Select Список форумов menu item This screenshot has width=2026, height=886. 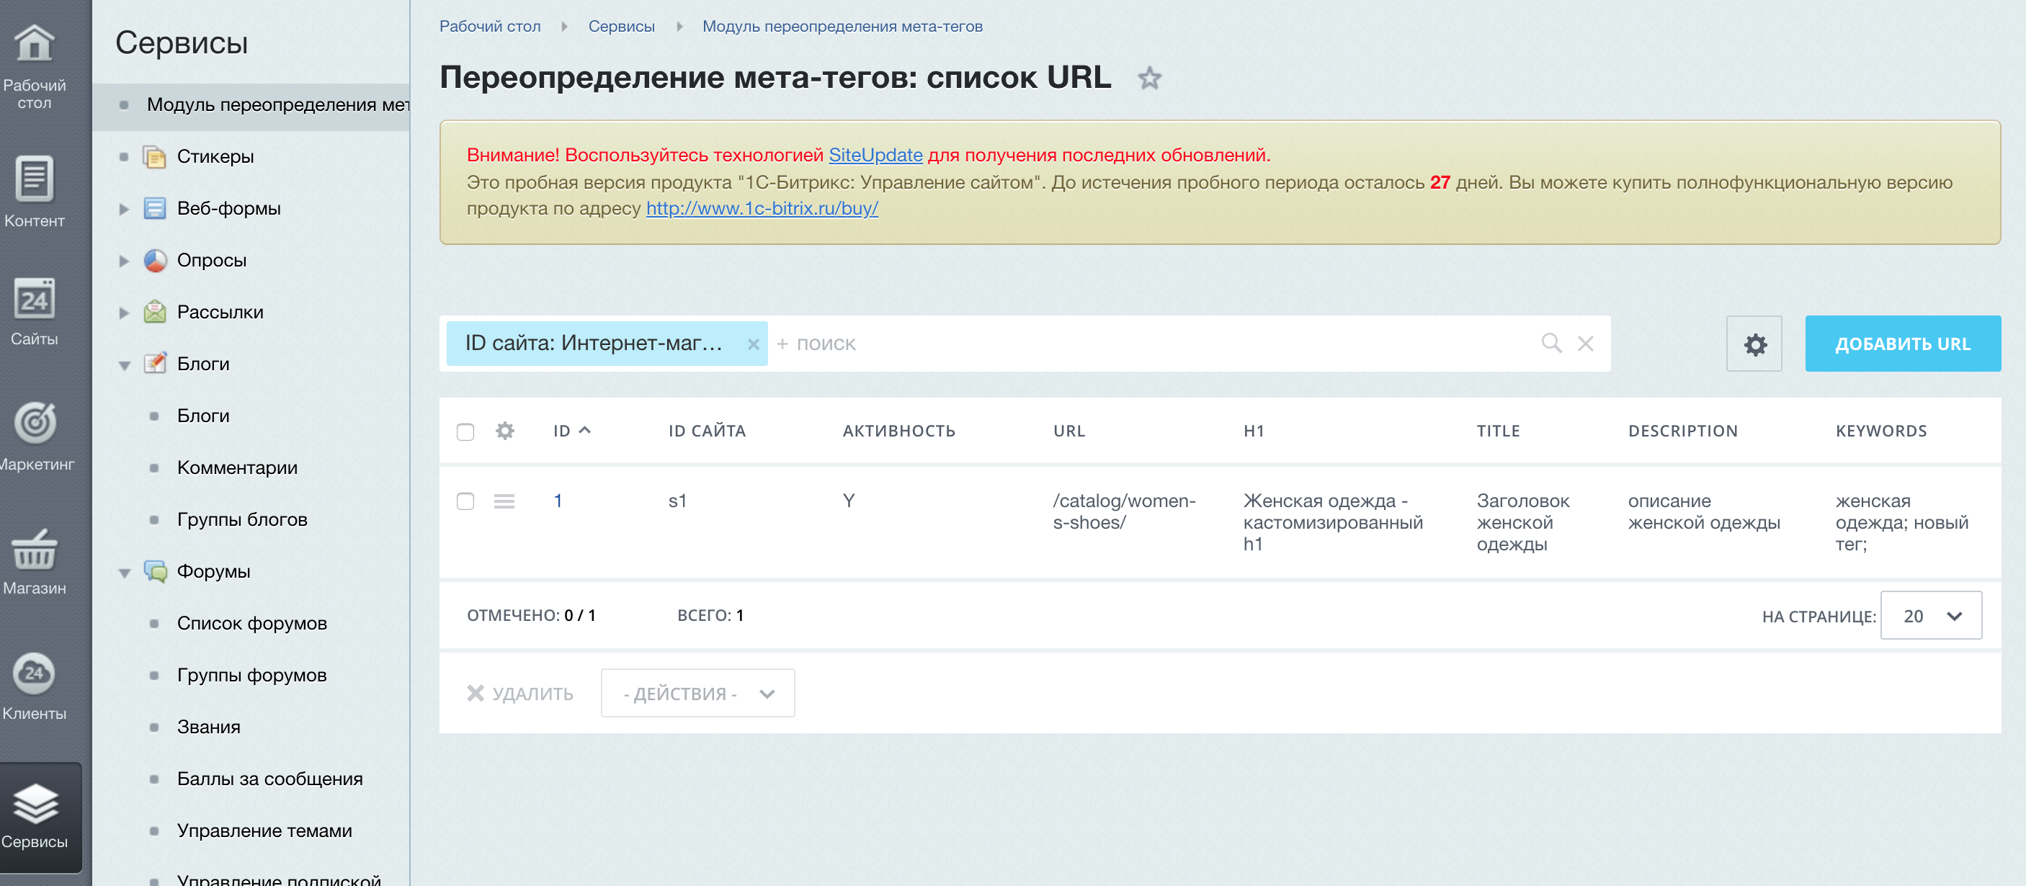tap(251, 623)
